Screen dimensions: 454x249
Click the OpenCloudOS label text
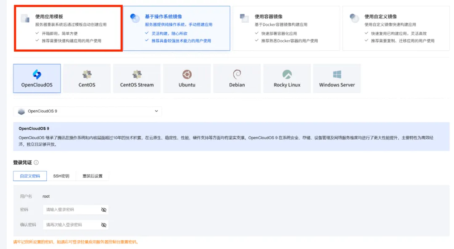coord(37,85)
